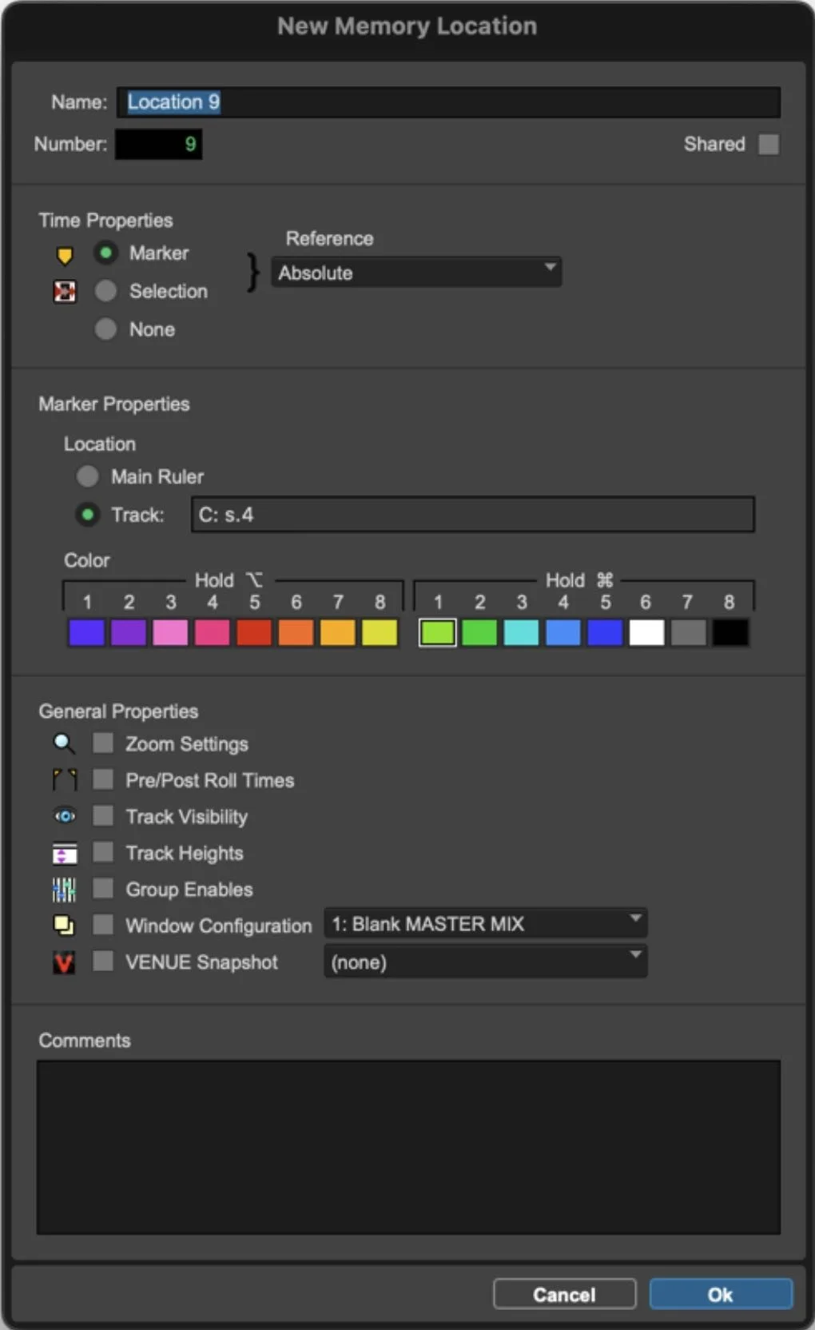Enable Group Enables checkbox
Screen dimensions: 815x1330
click(103, 889)
